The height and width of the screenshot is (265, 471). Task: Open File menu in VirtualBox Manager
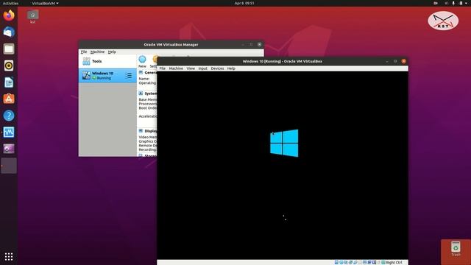(84, 52)
